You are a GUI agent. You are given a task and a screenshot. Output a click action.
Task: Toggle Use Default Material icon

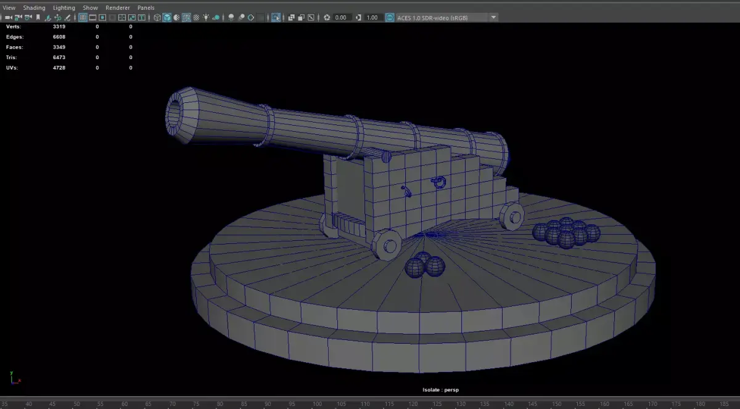point(176,17)
